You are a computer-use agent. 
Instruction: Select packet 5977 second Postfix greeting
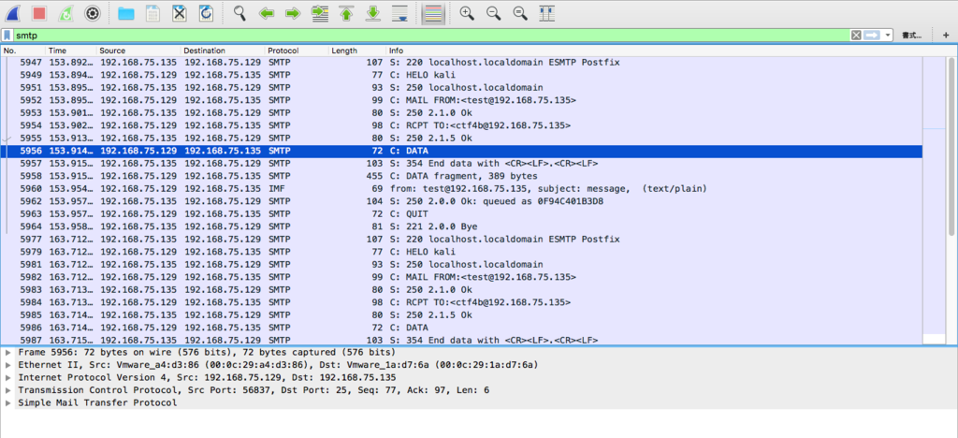pyautogui.click(x=461, y=239)
